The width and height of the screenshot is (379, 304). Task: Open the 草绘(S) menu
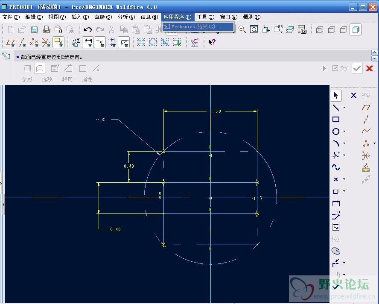(x=103, y=17)
